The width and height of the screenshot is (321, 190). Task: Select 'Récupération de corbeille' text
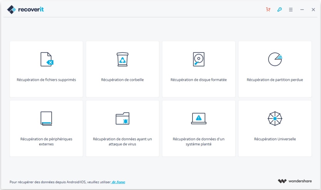122,80
